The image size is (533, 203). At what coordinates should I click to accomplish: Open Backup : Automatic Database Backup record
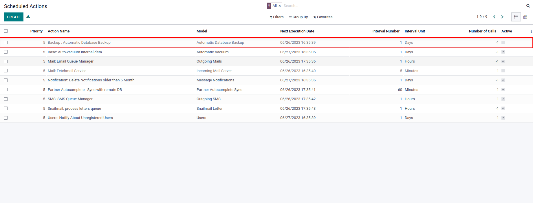[79, 43]
